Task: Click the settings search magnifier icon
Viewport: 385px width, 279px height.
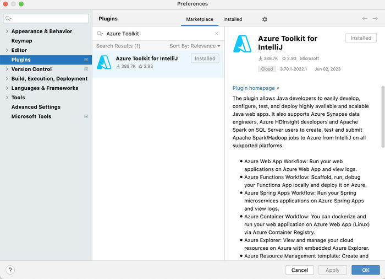Action: pyautogui.click(x=8, y=18)
